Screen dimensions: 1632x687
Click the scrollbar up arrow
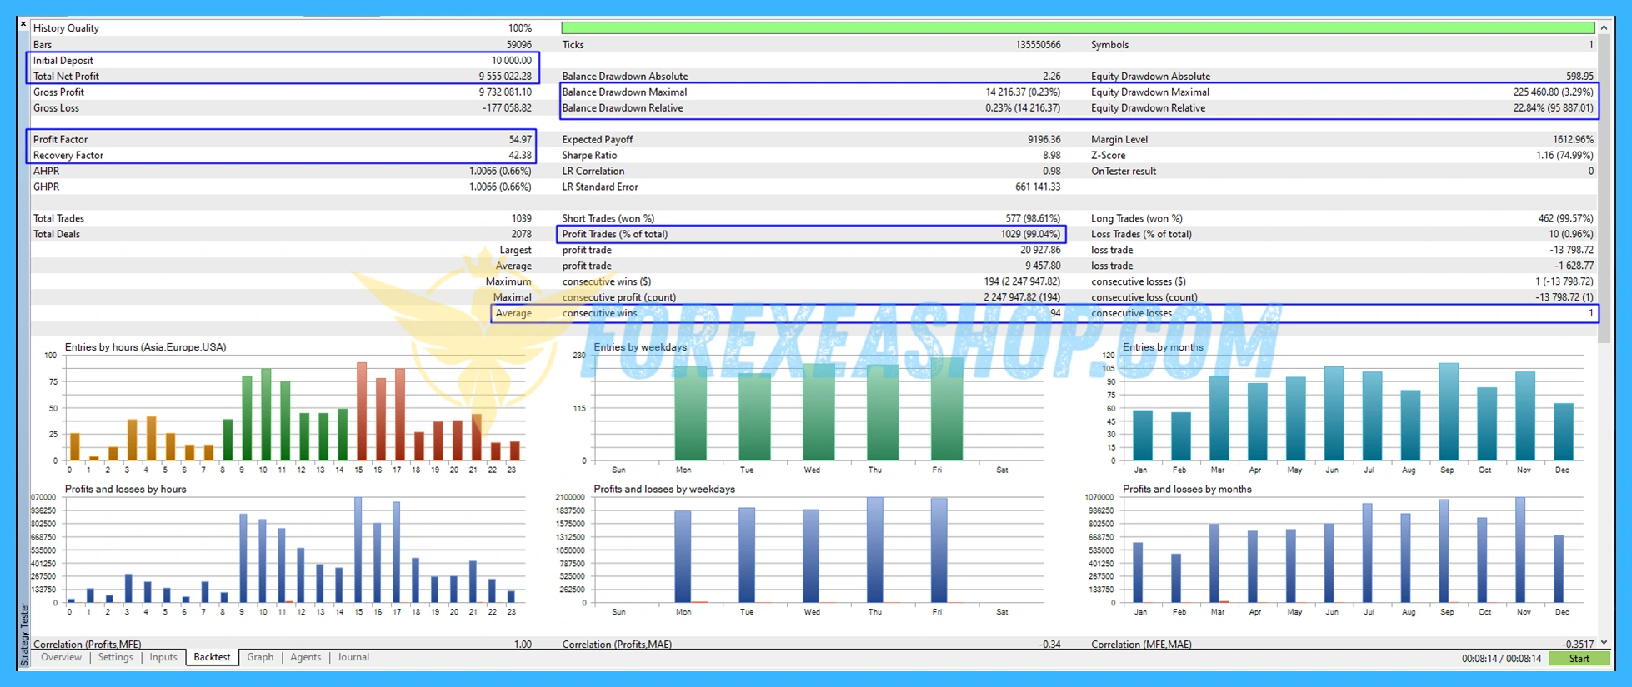[x=1604, y=27]
